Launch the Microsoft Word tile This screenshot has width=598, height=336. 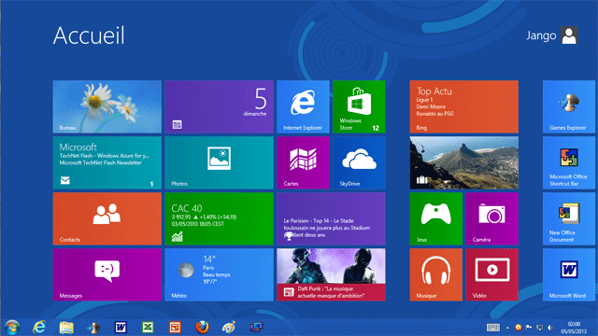click(x=569, y=274)
